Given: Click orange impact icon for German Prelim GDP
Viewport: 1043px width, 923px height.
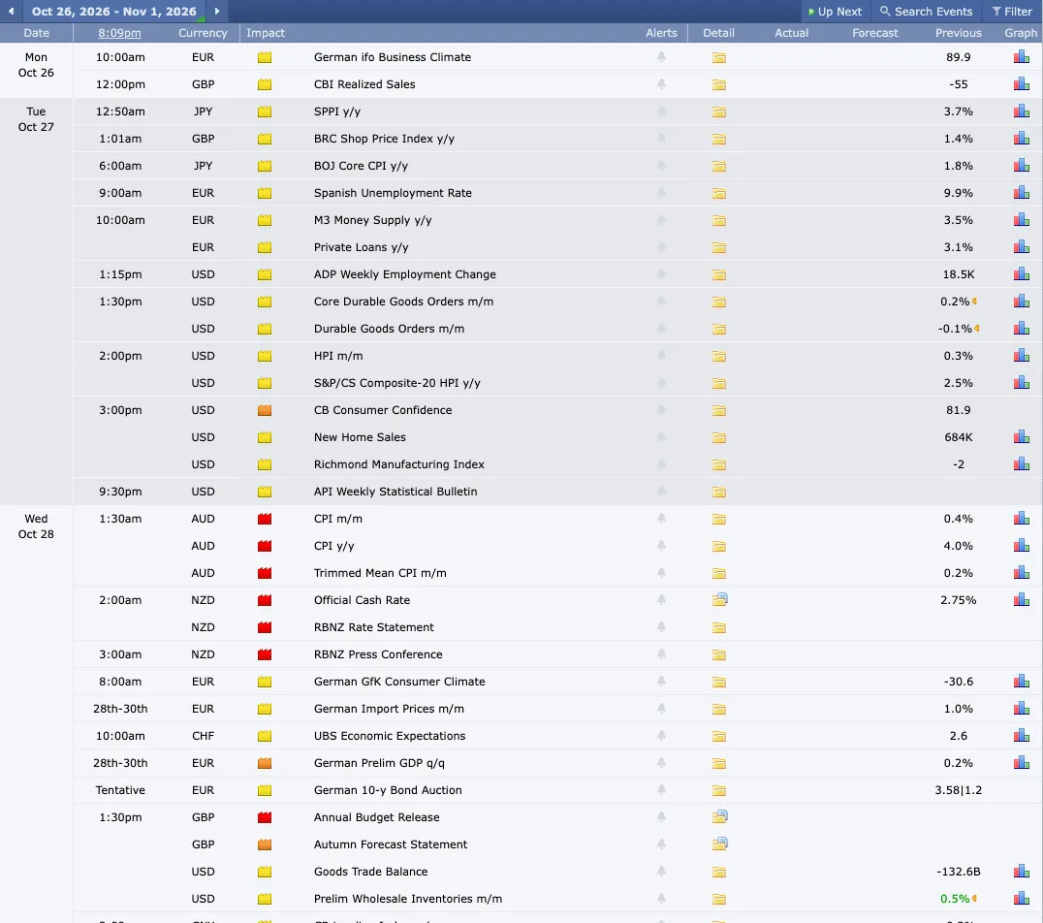Looking at the screenshot, I should click(264, 763).
